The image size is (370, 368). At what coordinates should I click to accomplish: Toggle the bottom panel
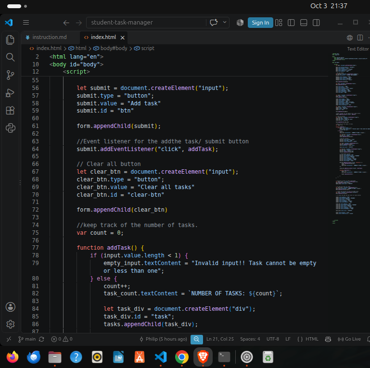click(304, 23)
